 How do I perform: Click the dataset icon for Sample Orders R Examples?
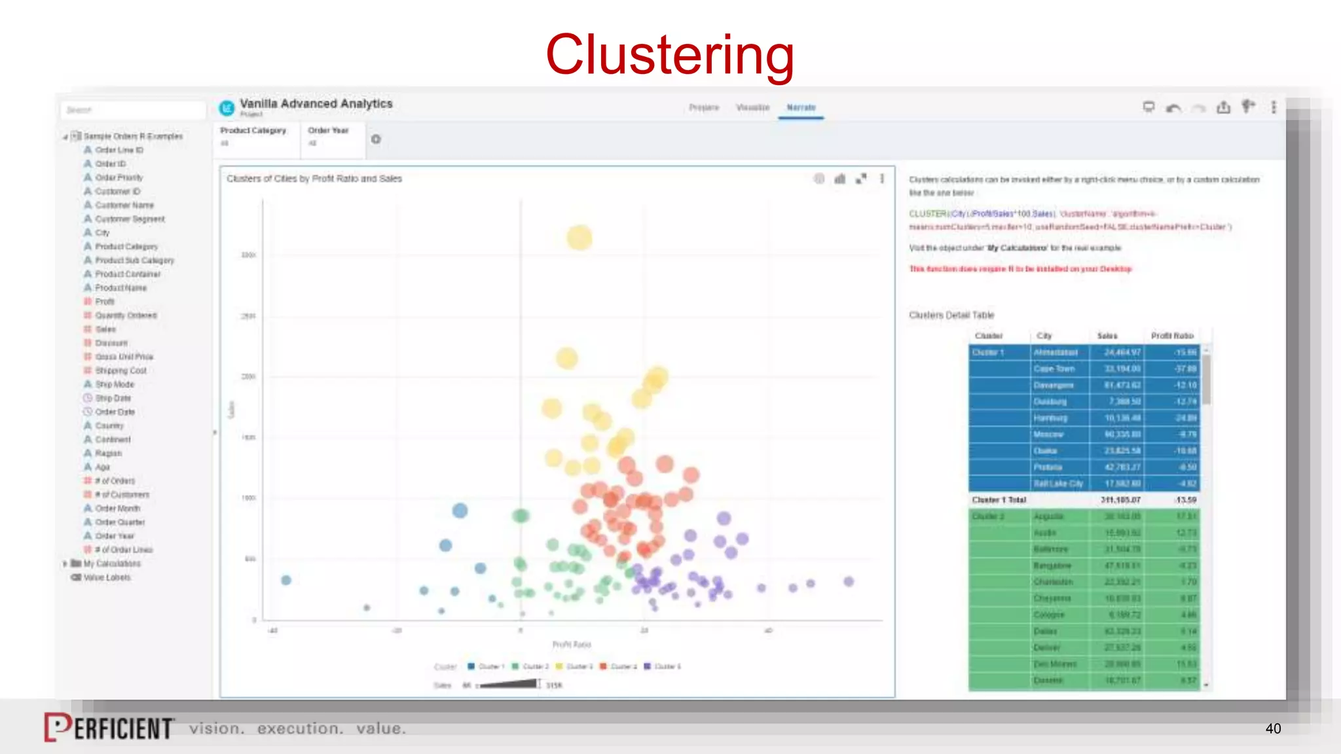(x=76, y=136)
